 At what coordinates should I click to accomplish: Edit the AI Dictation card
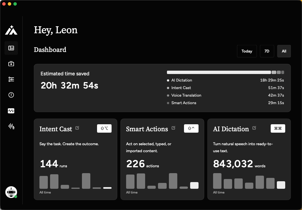tap(254, 128)
